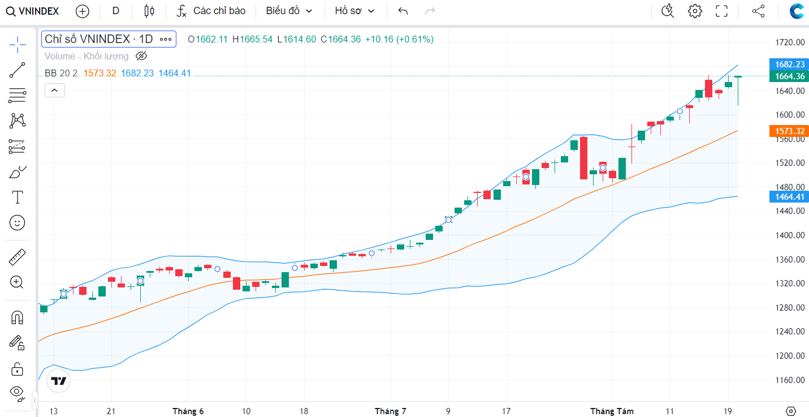
Task: Share the chart
Action: click(759, 11)
